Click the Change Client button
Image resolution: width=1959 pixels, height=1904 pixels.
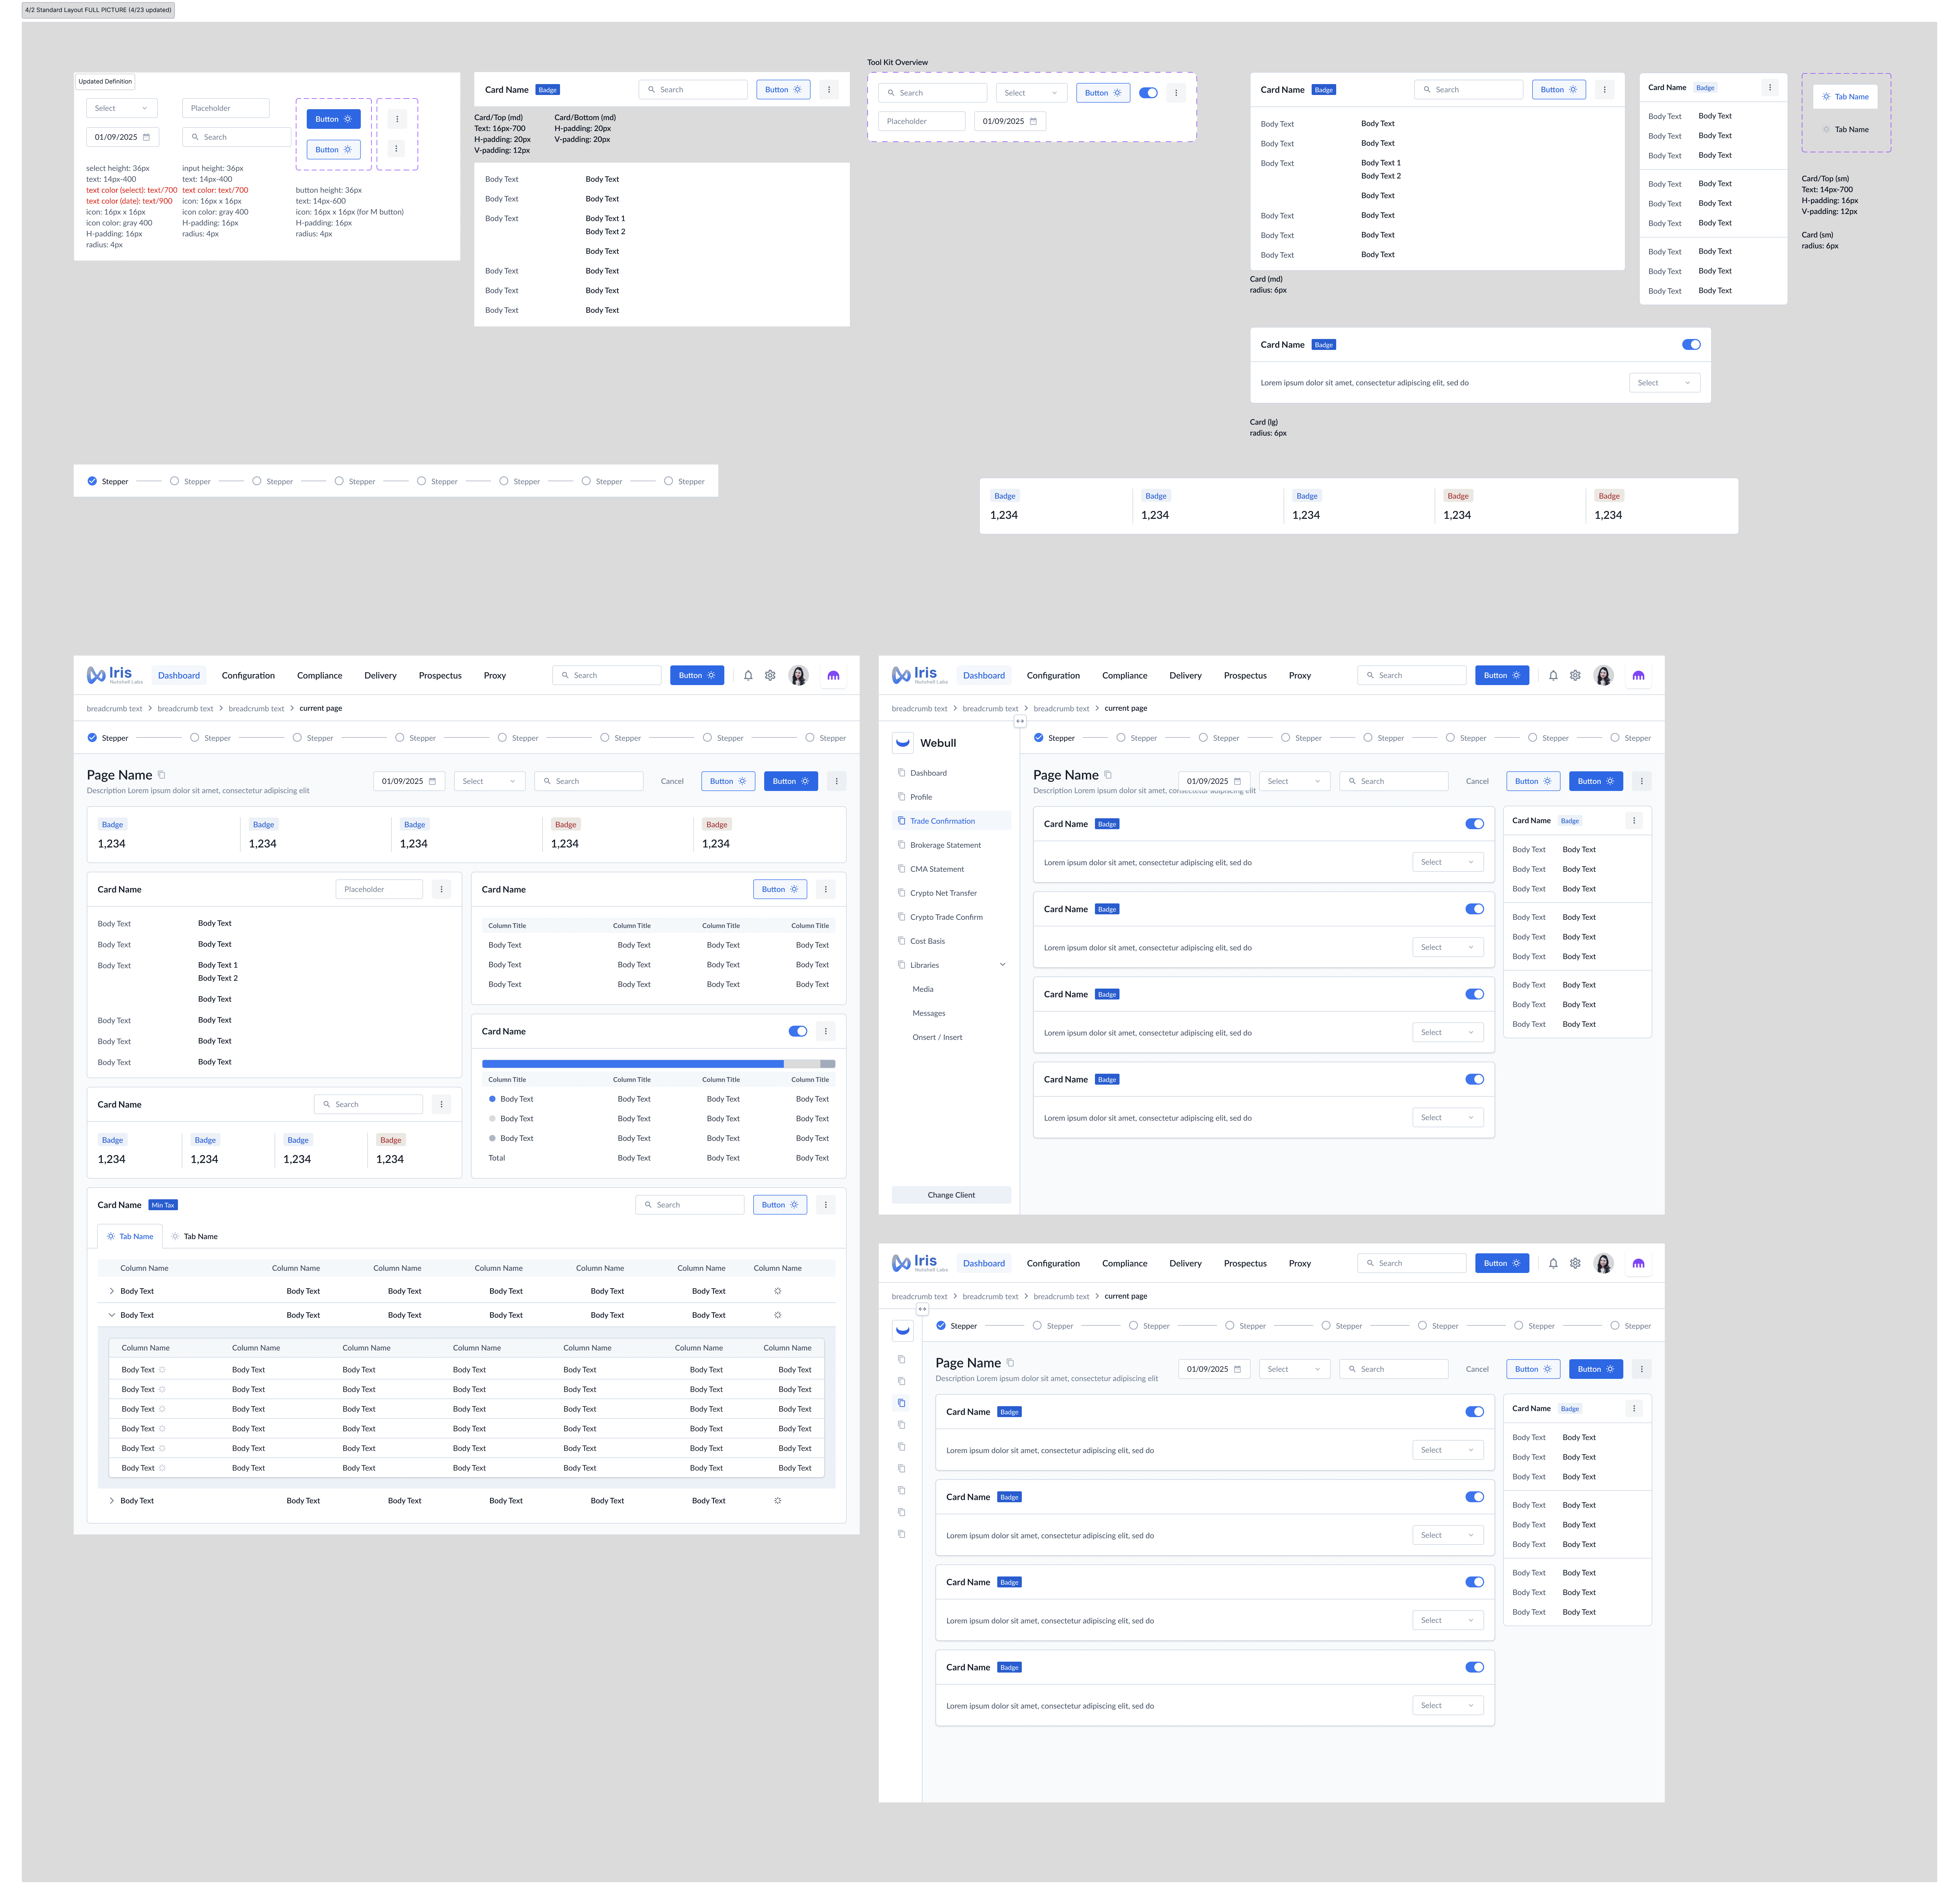(x=951, y=1195)
